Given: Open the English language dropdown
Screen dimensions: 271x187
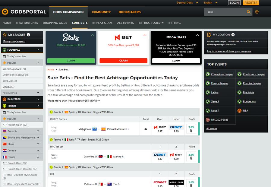Looking at the screenshot, I should tap(210, 3).
